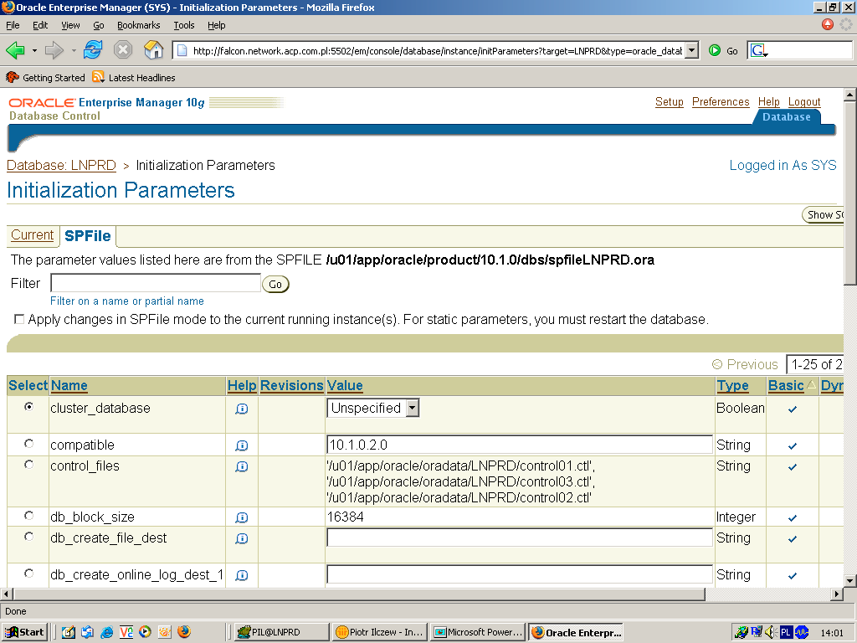Click the db_create_file_dest value field
Image resolution: width=857 pixels, height=643 pixels.
519,538
